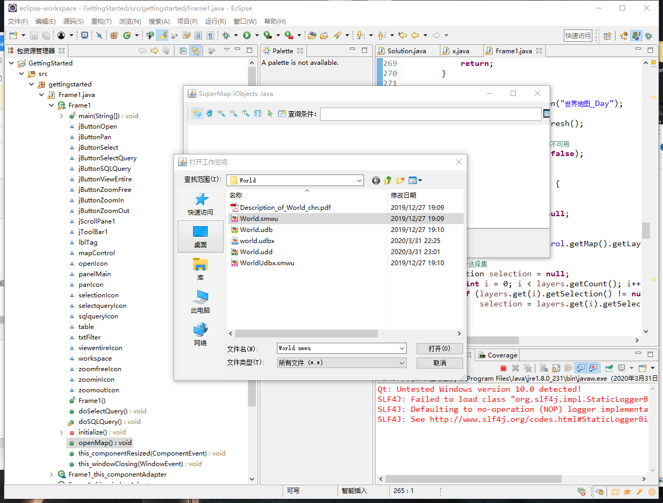This screenshot has width=663, height=503.
Task: Open the 文件名 file name combo dropdown arrow
Action: [x=402, y=348]
